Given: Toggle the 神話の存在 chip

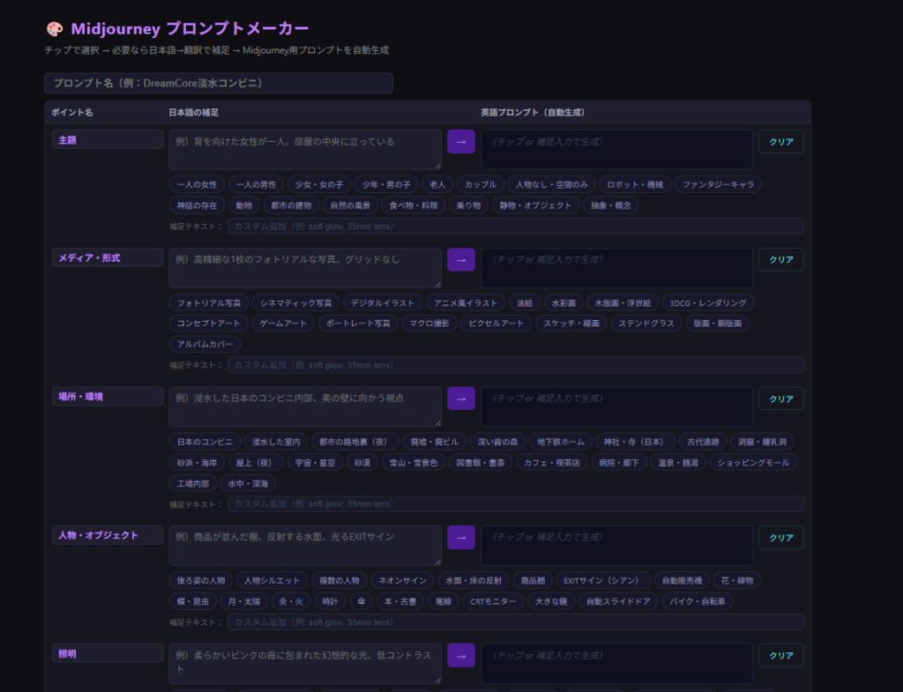Looking at the screenshot, I should 197,205.
